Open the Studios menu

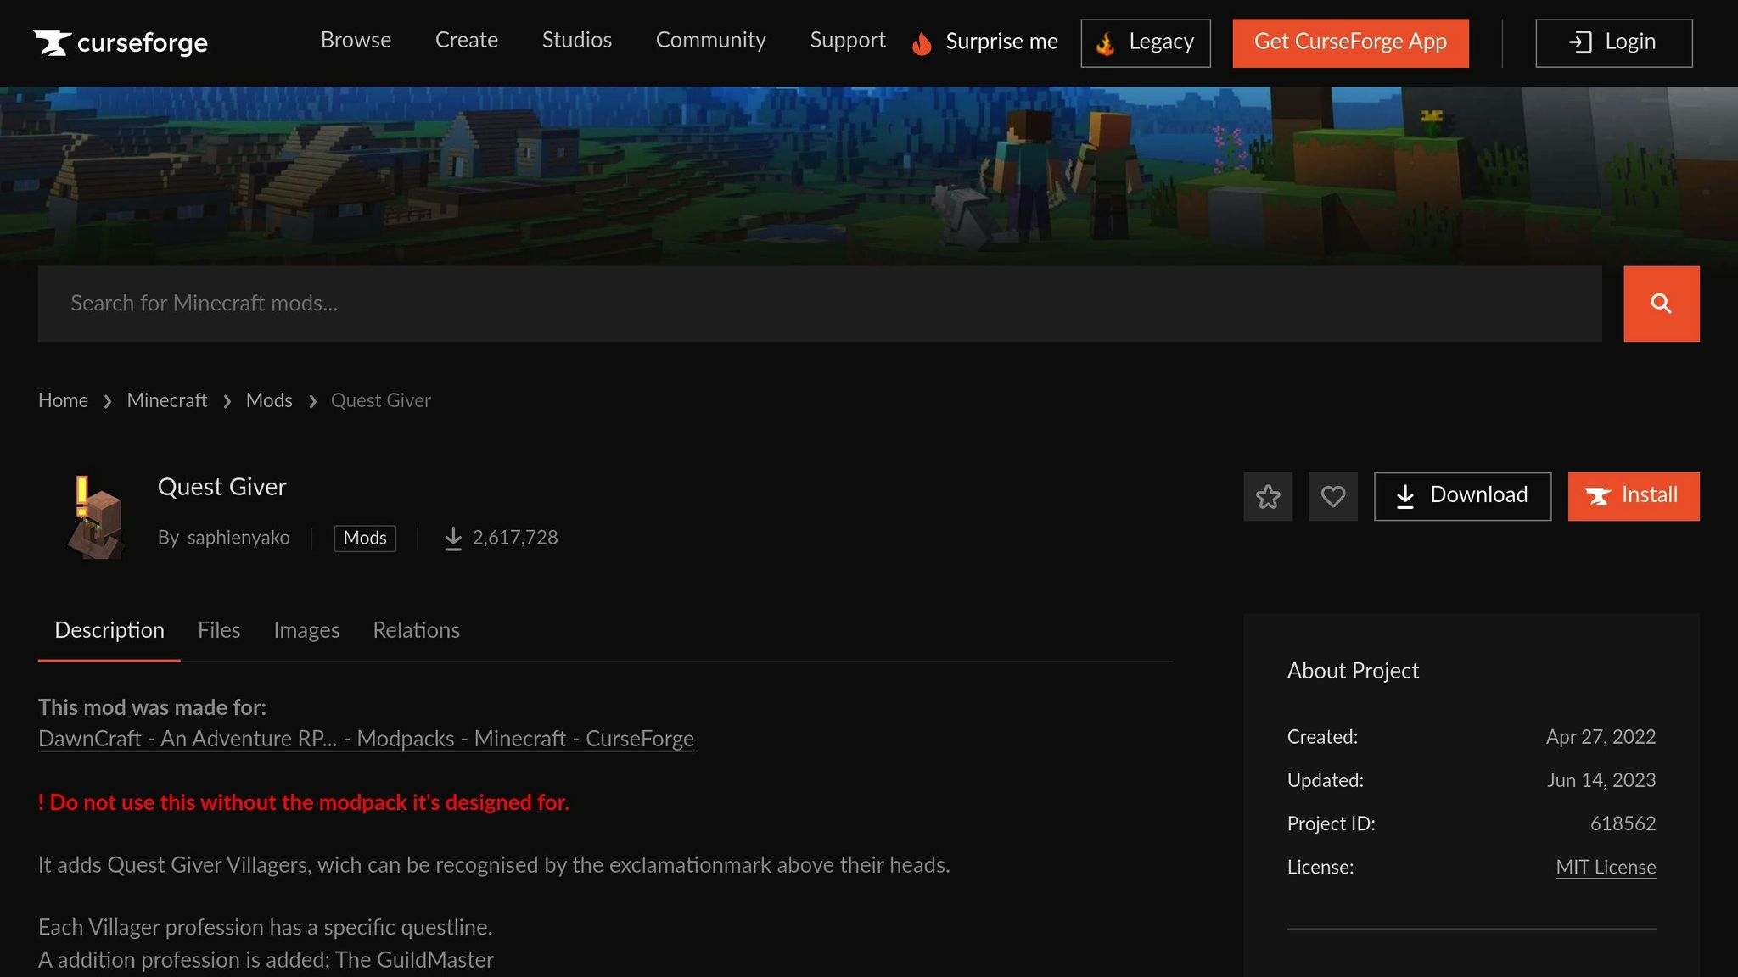click(577, 41)
